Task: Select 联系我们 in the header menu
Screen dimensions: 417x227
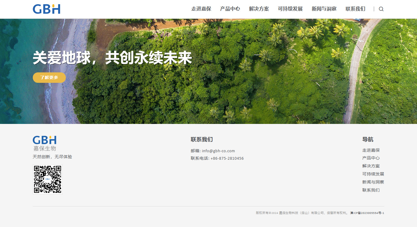Action: (355, 9)
